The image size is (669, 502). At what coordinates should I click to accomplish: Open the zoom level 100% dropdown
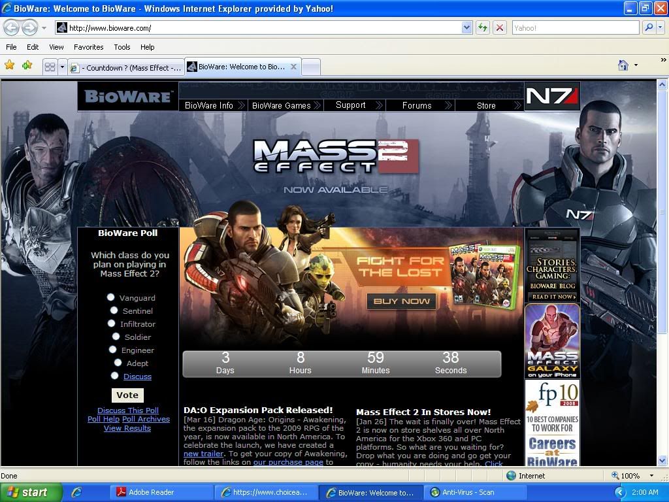point(651,476)
